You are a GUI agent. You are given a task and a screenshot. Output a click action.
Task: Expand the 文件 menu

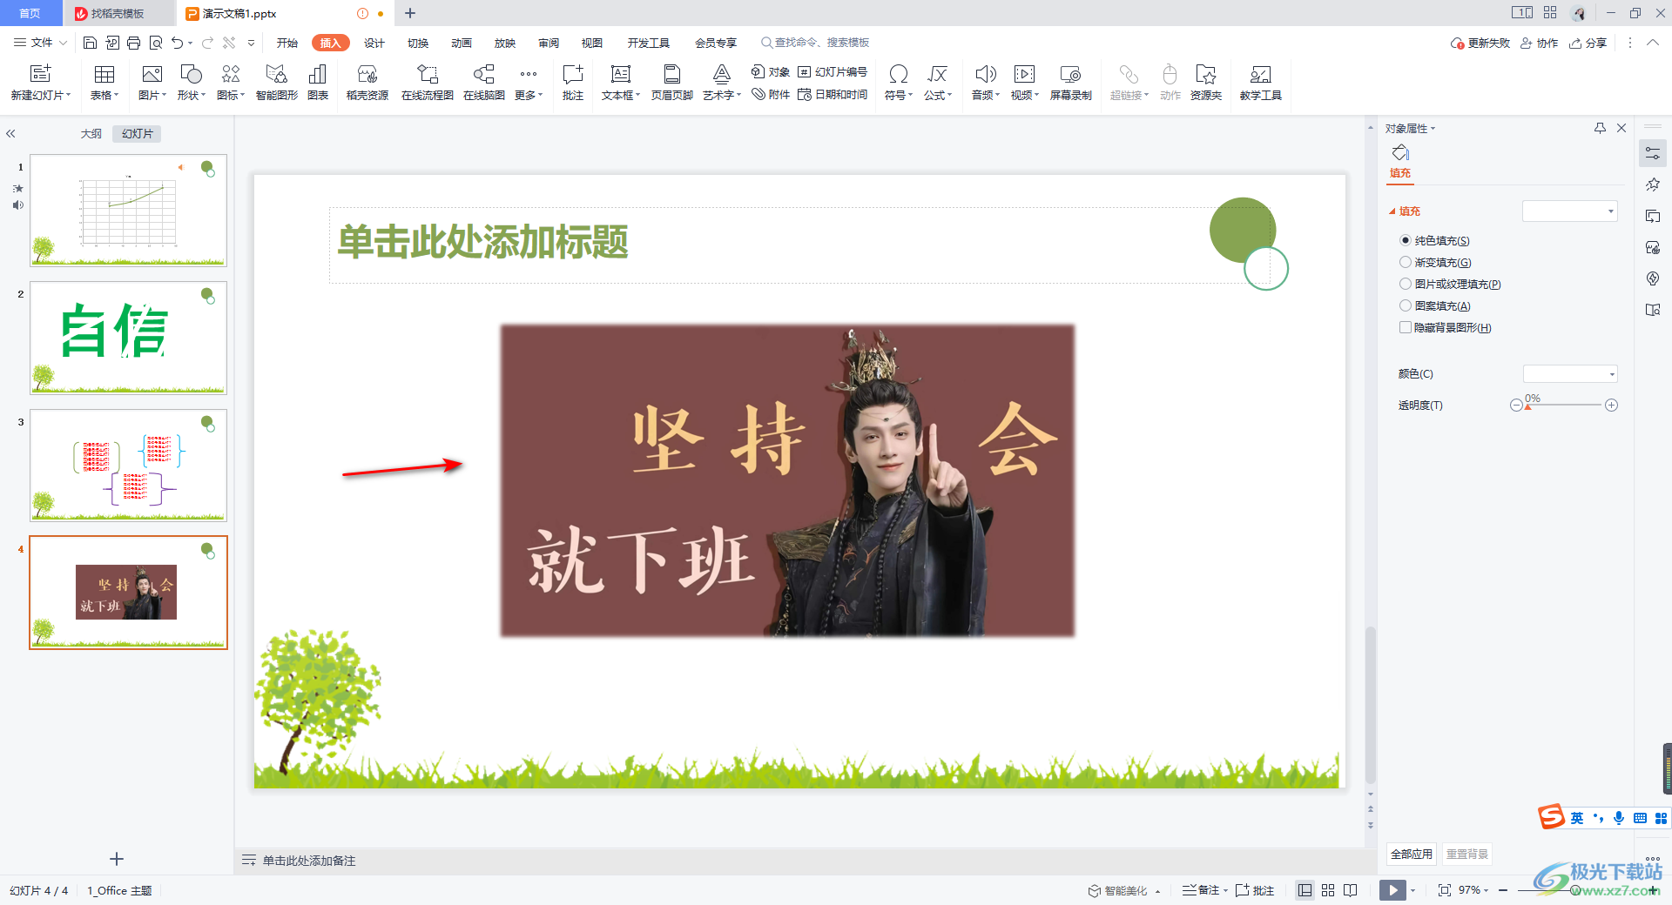click(40, 43)
